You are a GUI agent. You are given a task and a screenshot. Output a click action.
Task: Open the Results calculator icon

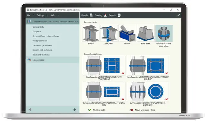pyautogui.click(x=91, y=15)
